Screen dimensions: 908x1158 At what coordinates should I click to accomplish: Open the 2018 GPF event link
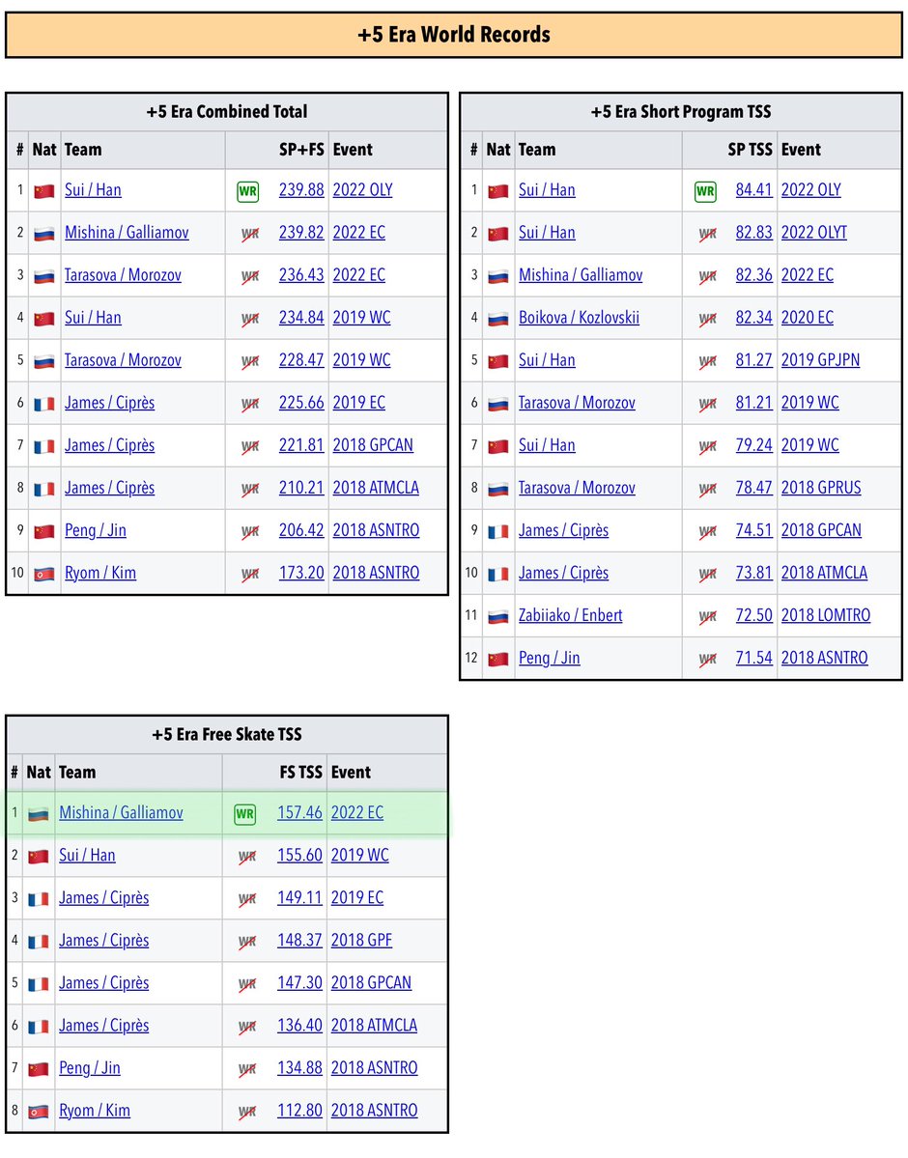[x=362, y=941]
